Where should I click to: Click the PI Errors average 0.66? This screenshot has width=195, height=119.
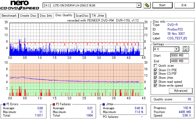[x=40, y=108]
